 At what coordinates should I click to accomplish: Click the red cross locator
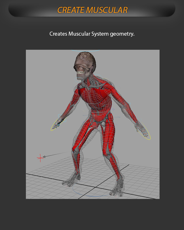40,158
